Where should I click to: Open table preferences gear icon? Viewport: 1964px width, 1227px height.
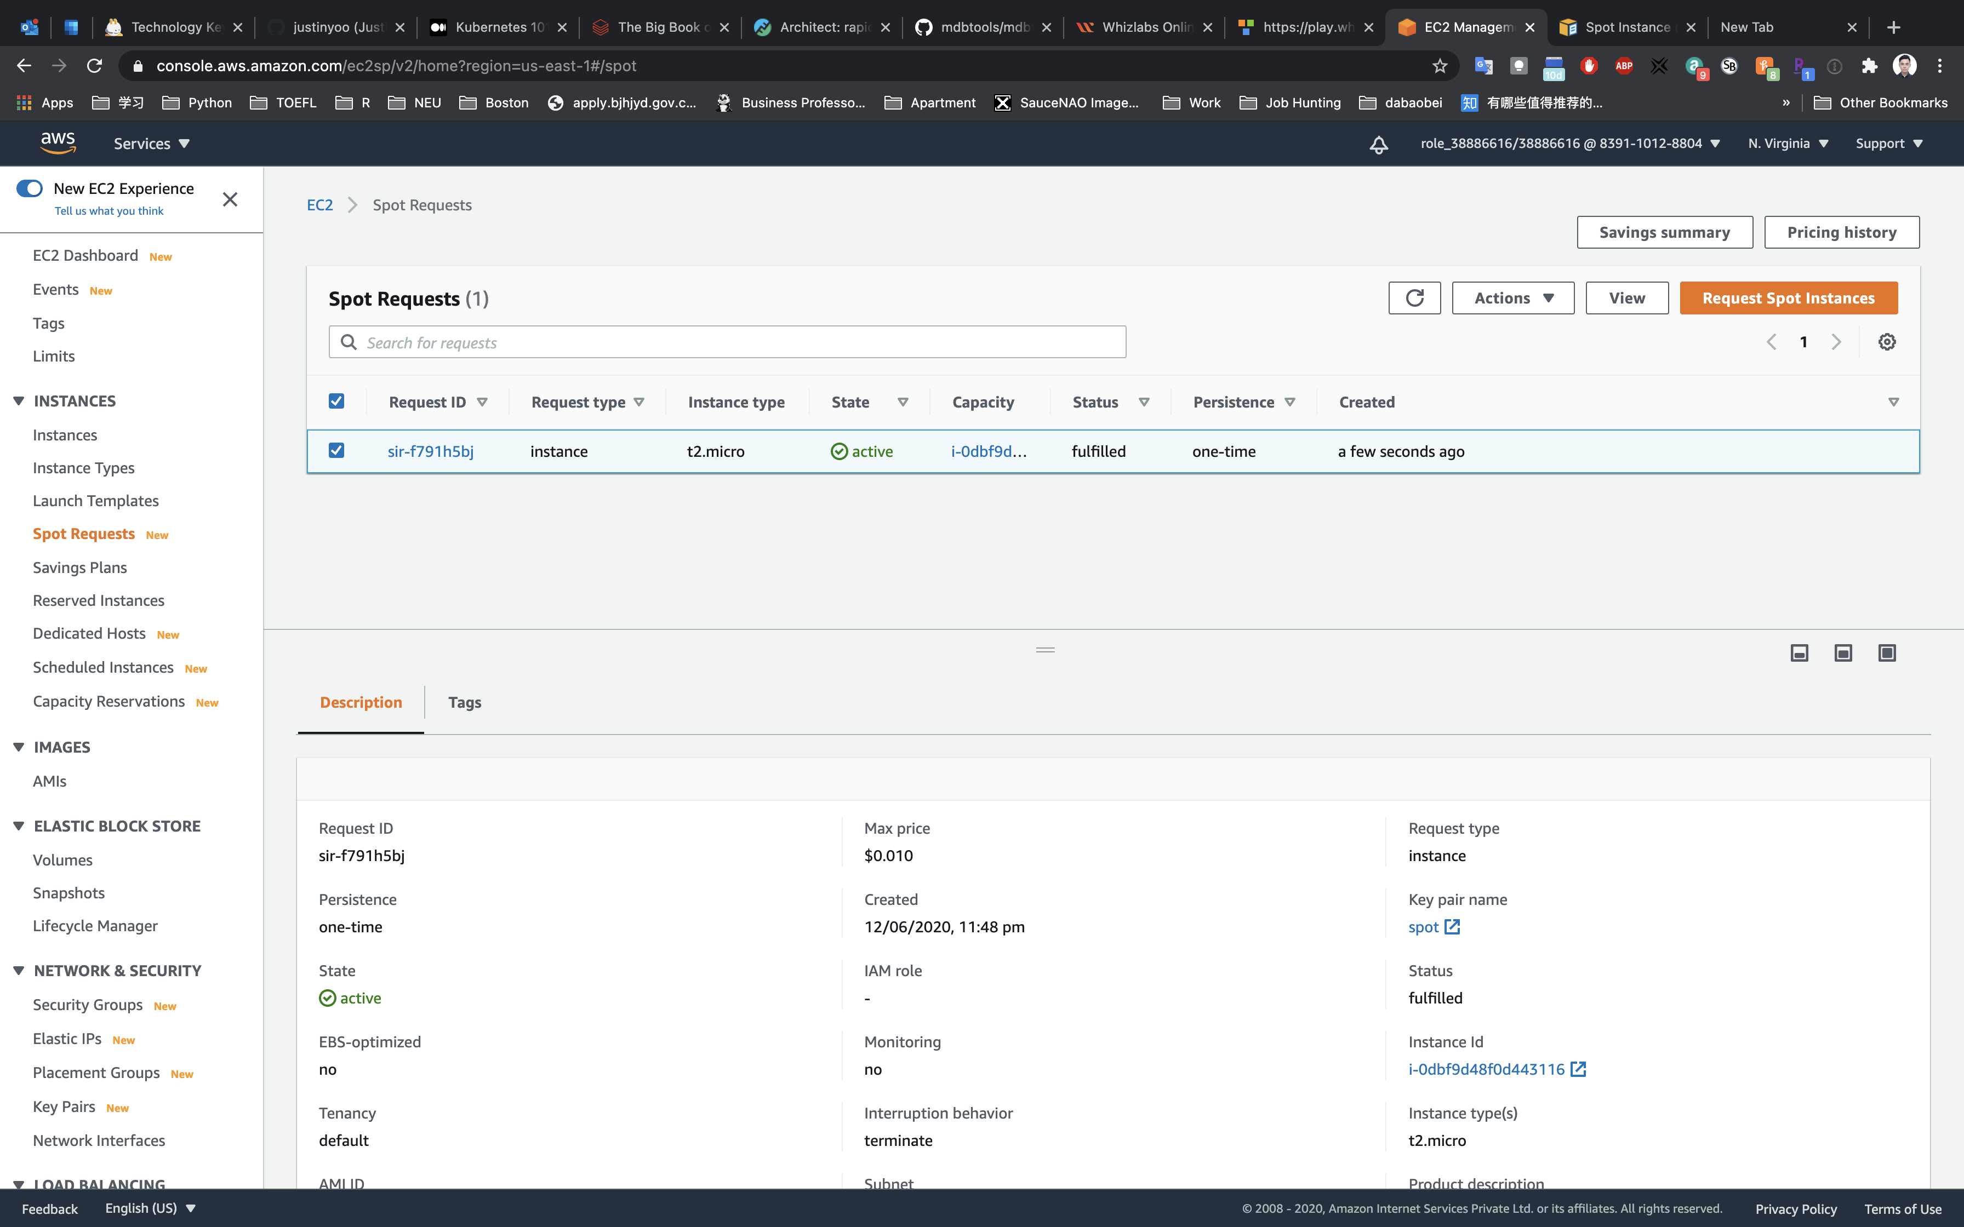(x=1887, y=342)
